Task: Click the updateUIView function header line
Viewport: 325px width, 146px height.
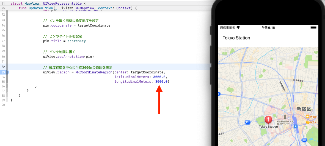Action: click(x=78, y=8)
